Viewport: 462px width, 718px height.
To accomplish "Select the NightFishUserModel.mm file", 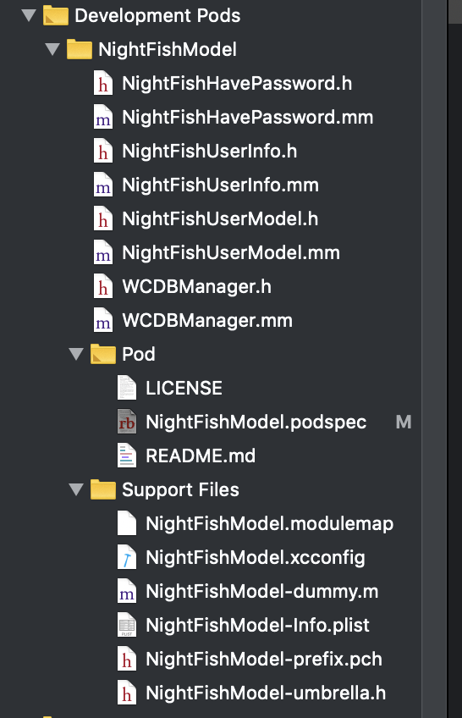I will [231, 253].
